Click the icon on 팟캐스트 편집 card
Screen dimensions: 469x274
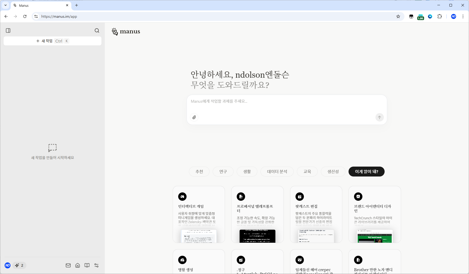pos(300,197)
